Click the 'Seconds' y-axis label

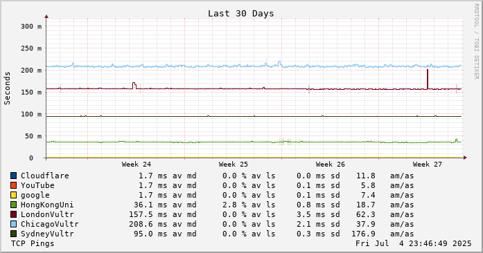click(7, 88)
